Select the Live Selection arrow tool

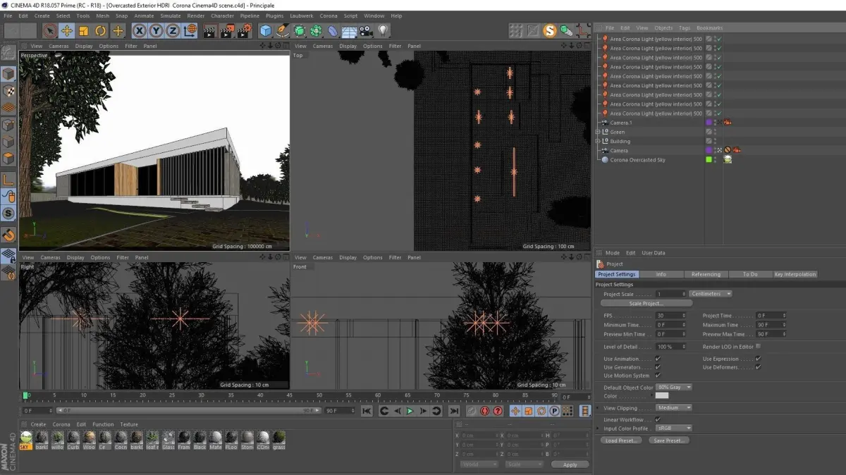tap(49, 30)
